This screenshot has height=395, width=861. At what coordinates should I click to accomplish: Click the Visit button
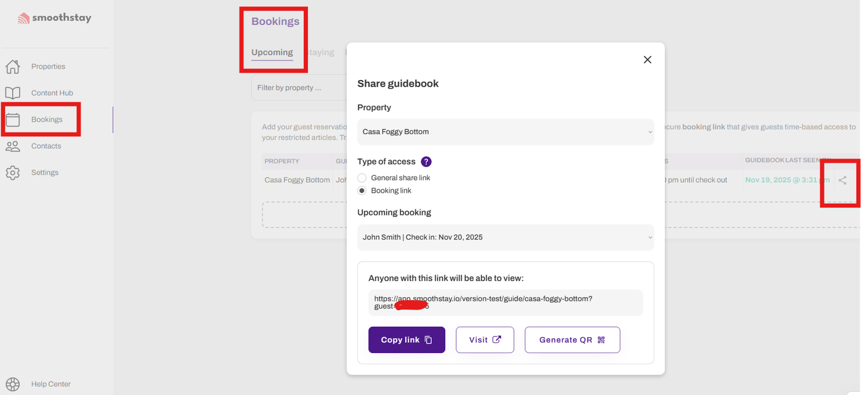485,340
